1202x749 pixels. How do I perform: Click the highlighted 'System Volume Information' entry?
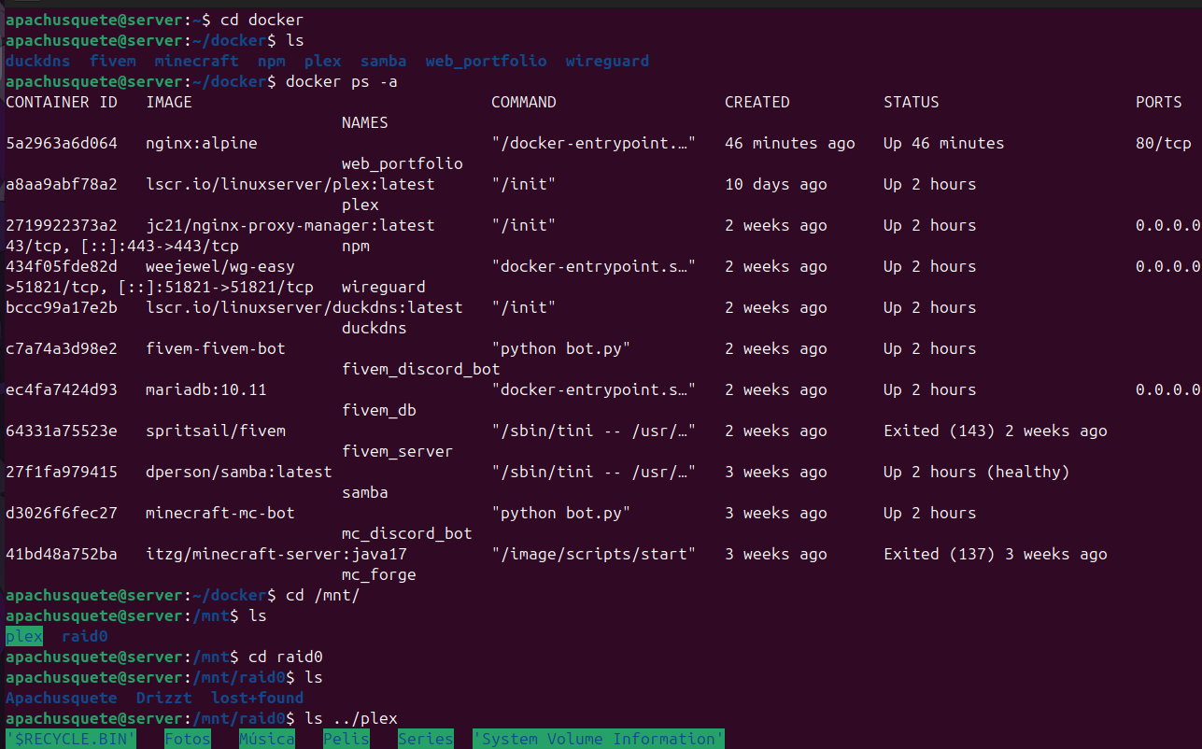click(x=598, y=739)
